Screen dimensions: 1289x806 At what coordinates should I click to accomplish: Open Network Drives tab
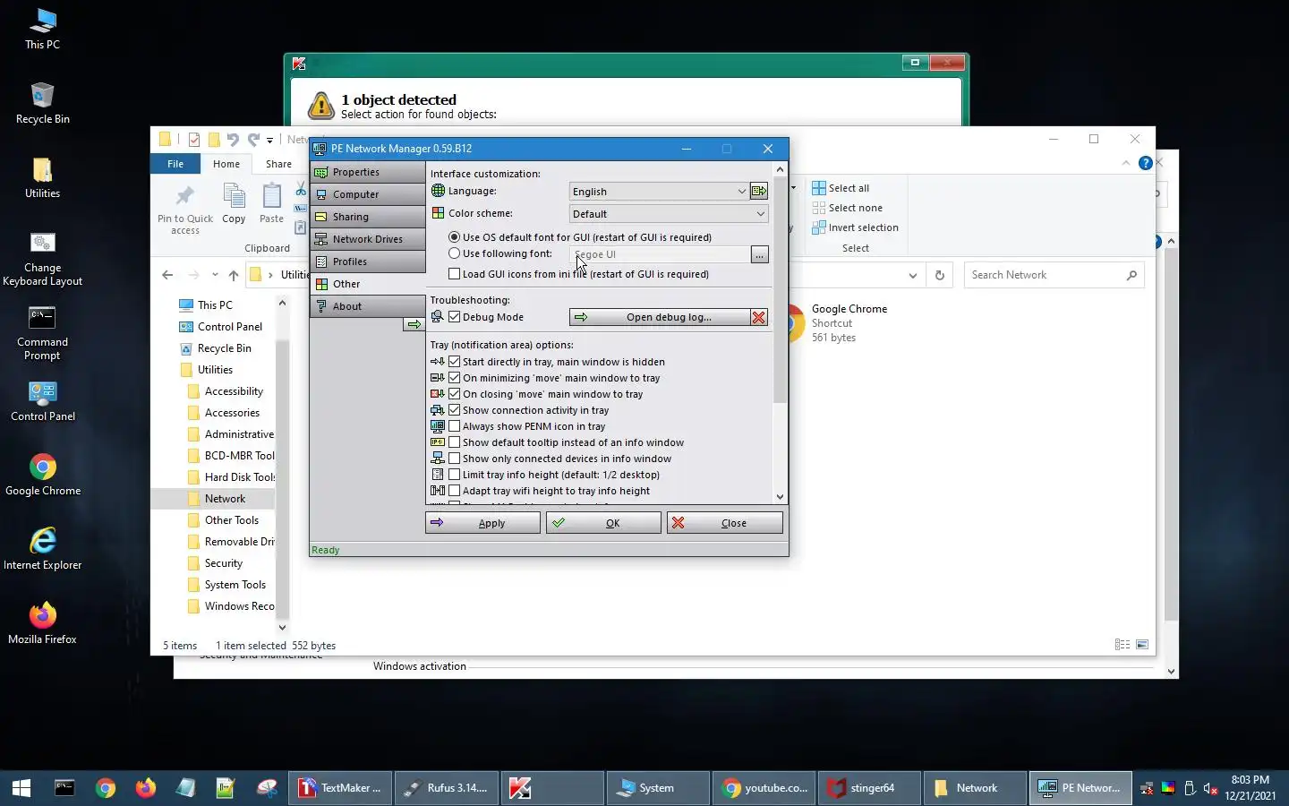pyautogui.click(x=369, y=239)
